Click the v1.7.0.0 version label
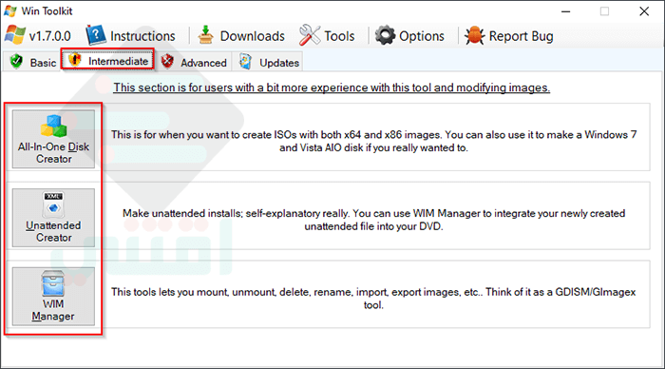 click(49, 36)
